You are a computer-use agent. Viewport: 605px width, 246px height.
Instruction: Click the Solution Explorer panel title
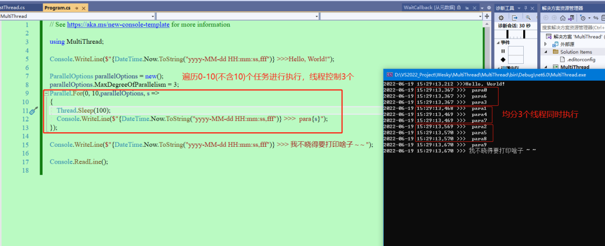[x=562, y=8]
